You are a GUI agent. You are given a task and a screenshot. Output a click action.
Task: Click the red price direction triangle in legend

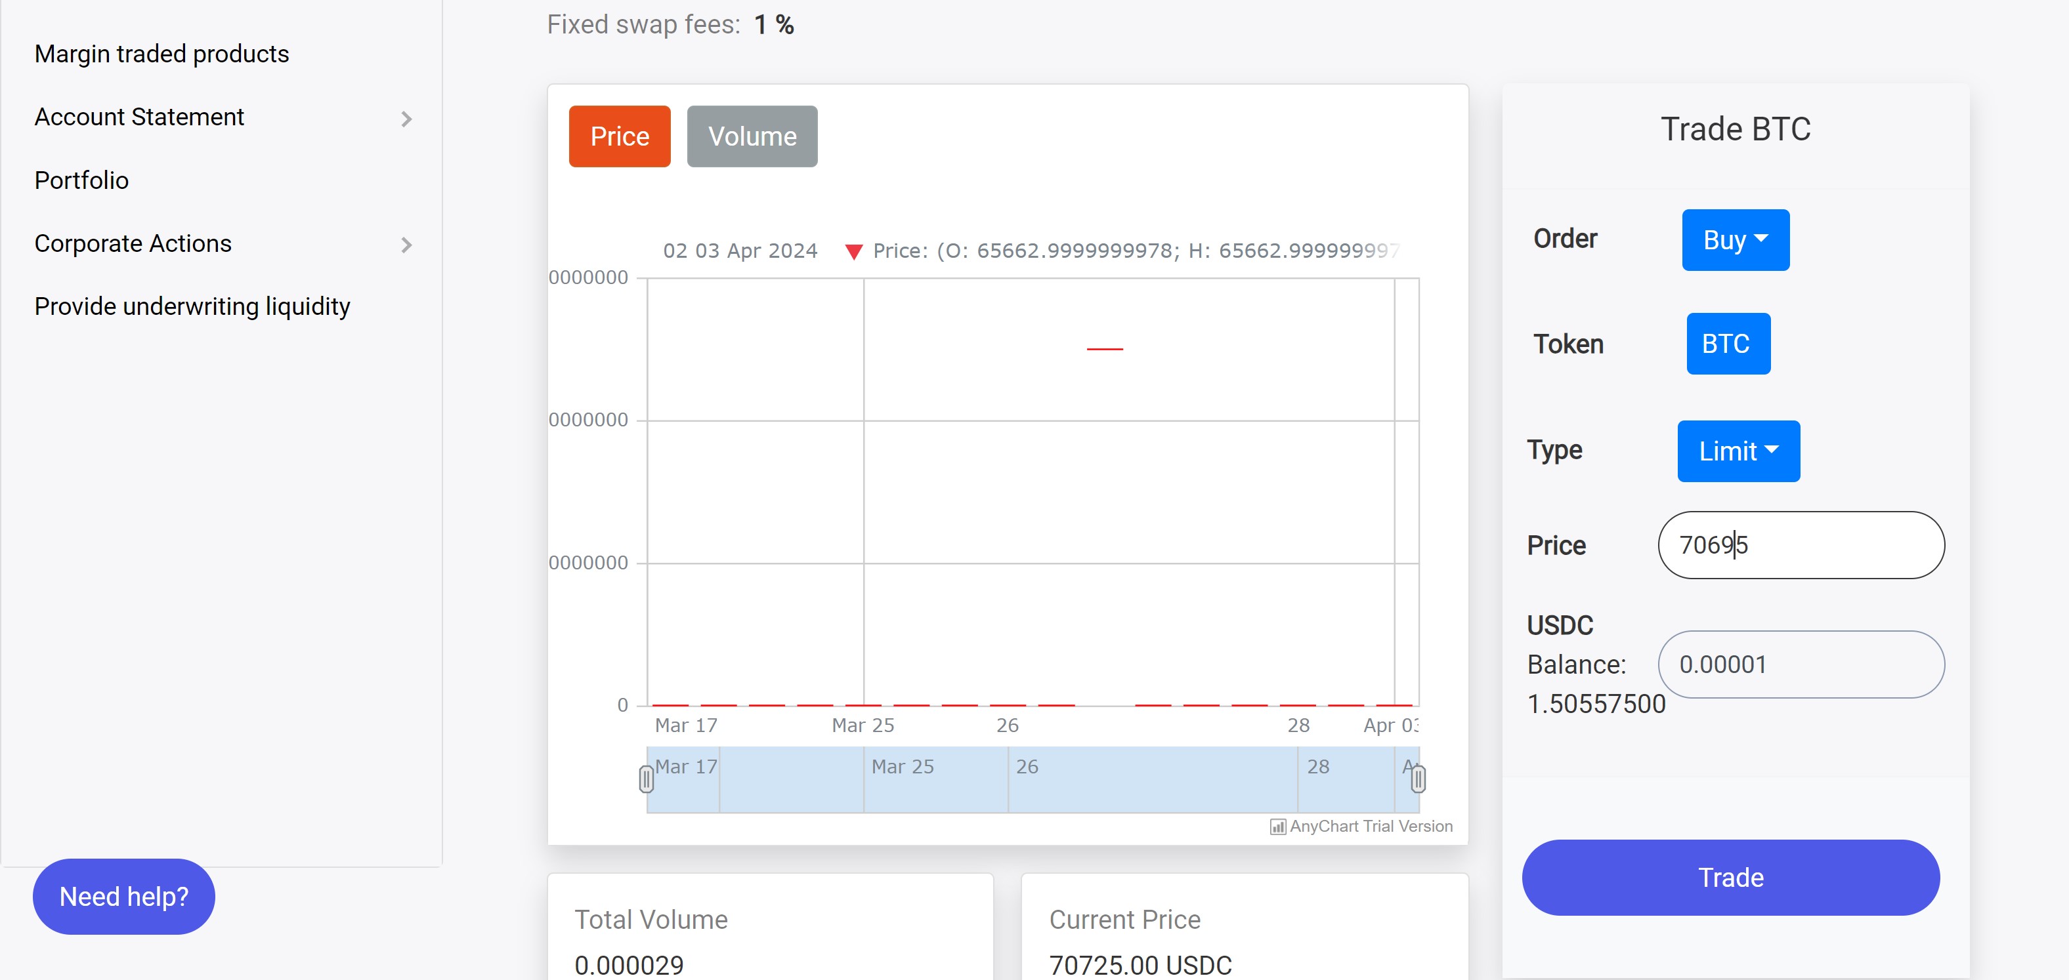coord(854,252)
